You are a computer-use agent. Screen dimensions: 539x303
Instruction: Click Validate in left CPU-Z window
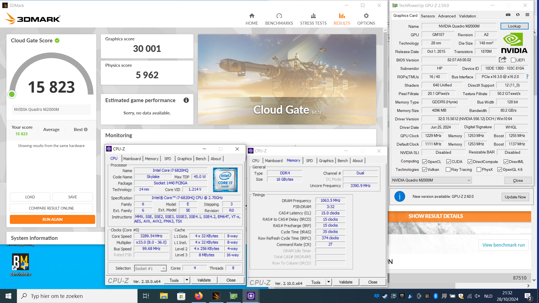point(204,280)
